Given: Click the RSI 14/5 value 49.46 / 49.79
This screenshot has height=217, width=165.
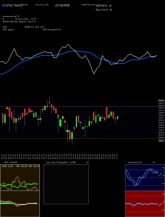Looking at the screenshot, I should pyautogui.click(x=26, y=19).
